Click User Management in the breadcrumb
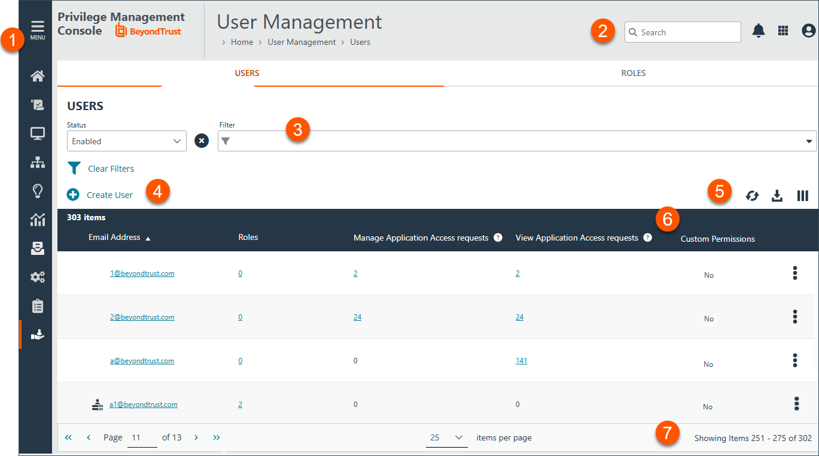The image size is (819, 456). tap(302, 42)
